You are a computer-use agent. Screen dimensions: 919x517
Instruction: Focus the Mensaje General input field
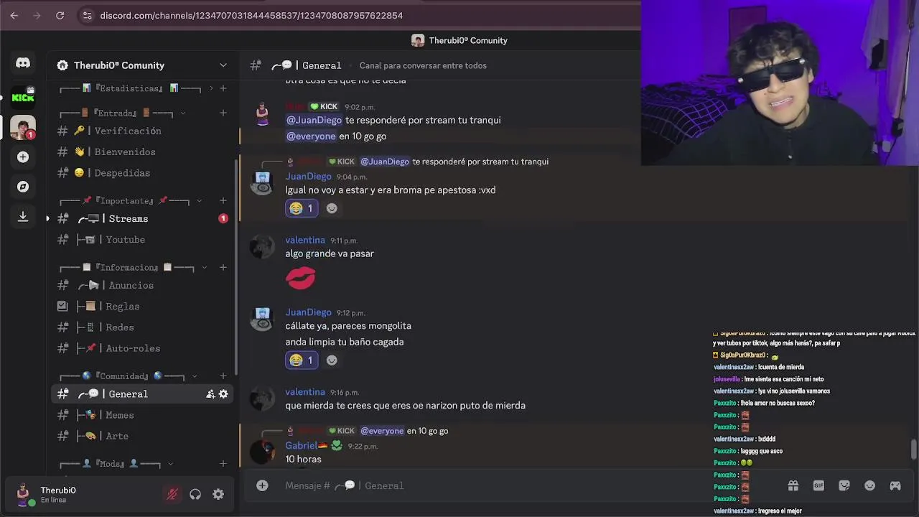(517, 485)
